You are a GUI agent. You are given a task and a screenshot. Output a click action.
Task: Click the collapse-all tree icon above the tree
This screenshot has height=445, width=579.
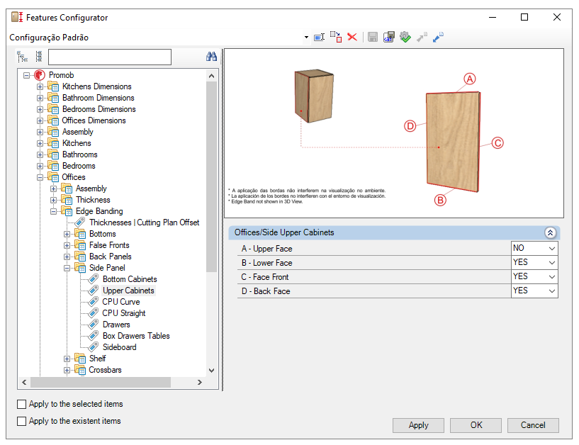coord(22,57)
